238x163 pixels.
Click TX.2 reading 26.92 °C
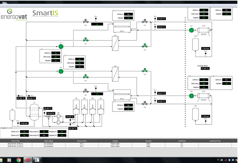click(x=31, y=98)
